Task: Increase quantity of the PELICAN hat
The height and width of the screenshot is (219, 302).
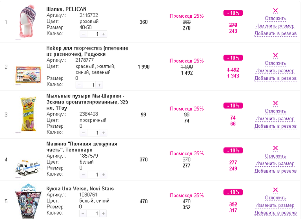Action: tap(104, 34)
